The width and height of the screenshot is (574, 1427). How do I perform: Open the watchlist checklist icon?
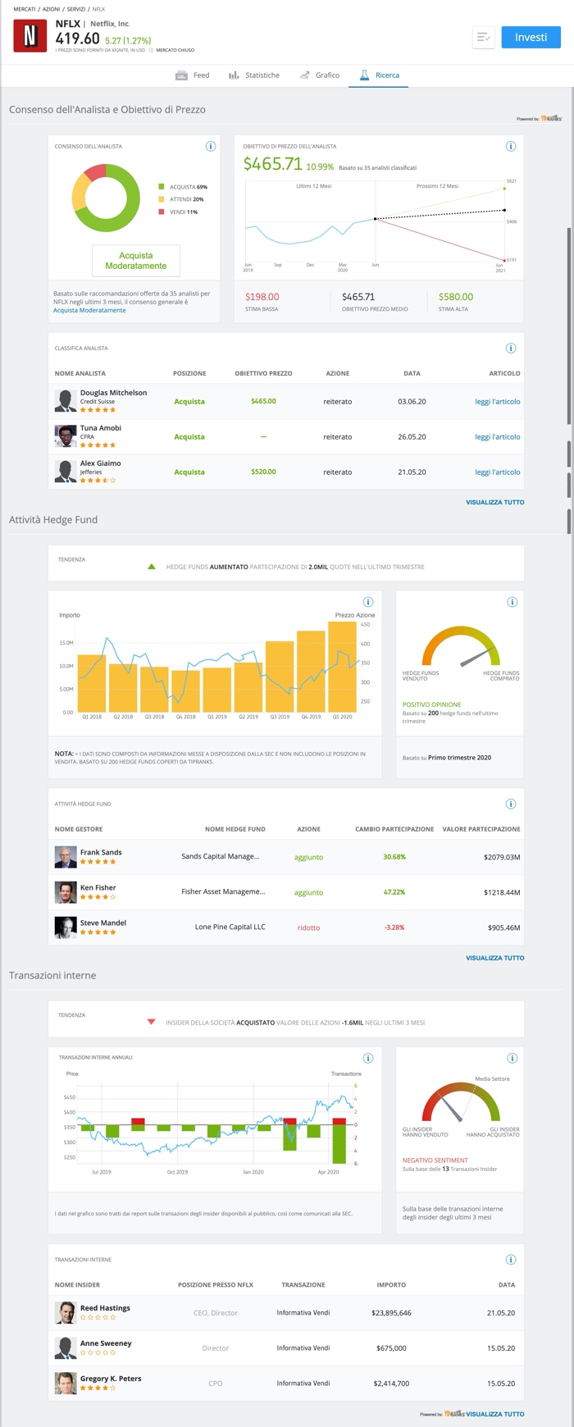[x=483, y=37]
